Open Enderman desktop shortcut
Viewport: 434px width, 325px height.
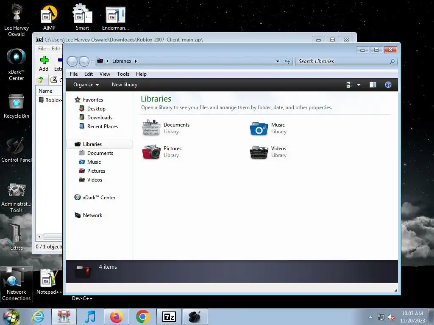pyautogui.click(x=115, y=18)
